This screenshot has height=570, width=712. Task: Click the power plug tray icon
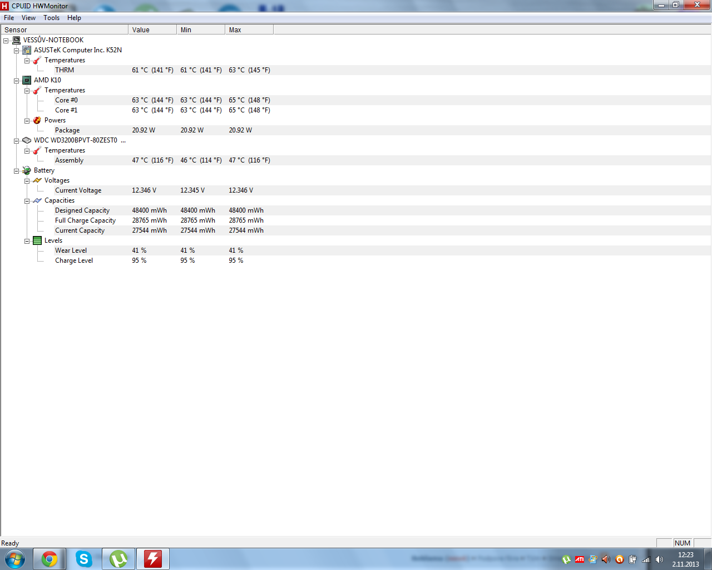click(x=632, y=559)
